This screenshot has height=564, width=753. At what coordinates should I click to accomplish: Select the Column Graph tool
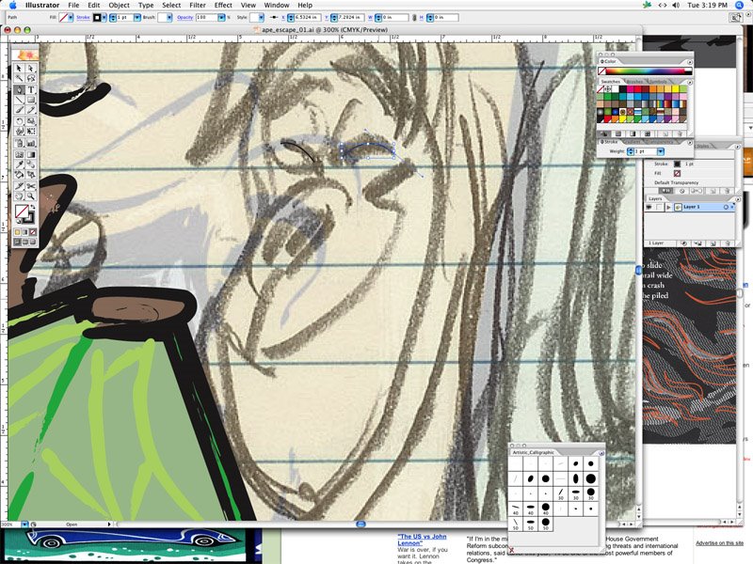31,143
